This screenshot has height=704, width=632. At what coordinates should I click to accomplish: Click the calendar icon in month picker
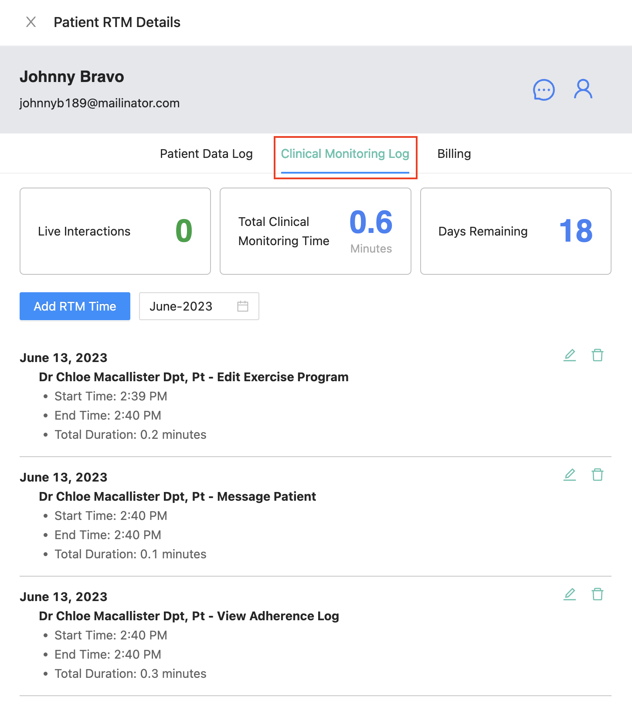[243, 306]
